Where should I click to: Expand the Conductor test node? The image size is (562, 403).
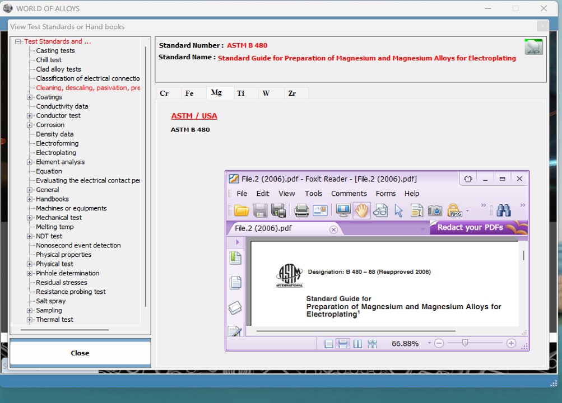click(x=29, y=116)
